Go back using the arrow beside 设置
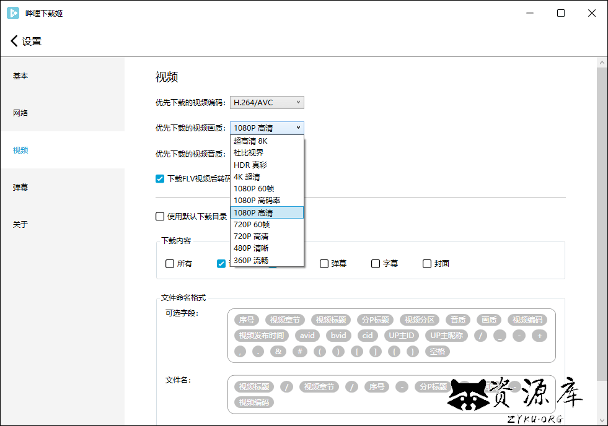 (x=14, y=41)
